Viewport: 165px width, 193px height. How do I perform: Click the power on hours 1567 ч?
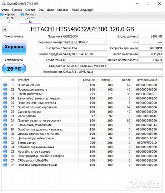coord(151,60)
